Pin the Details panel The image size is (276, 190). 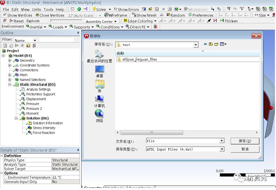[78, 150]
